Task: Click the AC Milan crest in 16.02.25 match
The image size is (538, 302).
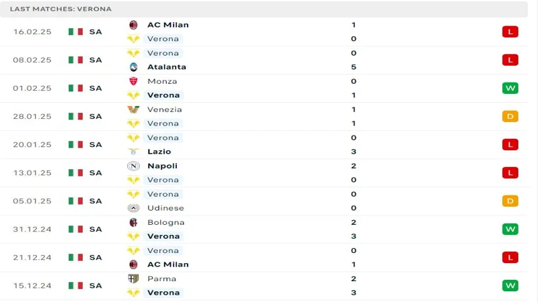Action: pos(133,25)
